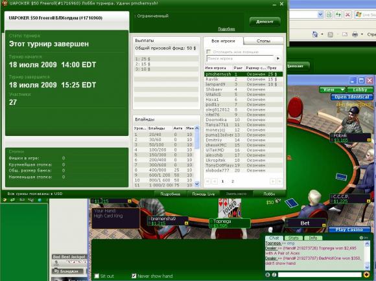
Task: Uncheck Never show hand checkbox
Action: point(134,276)
